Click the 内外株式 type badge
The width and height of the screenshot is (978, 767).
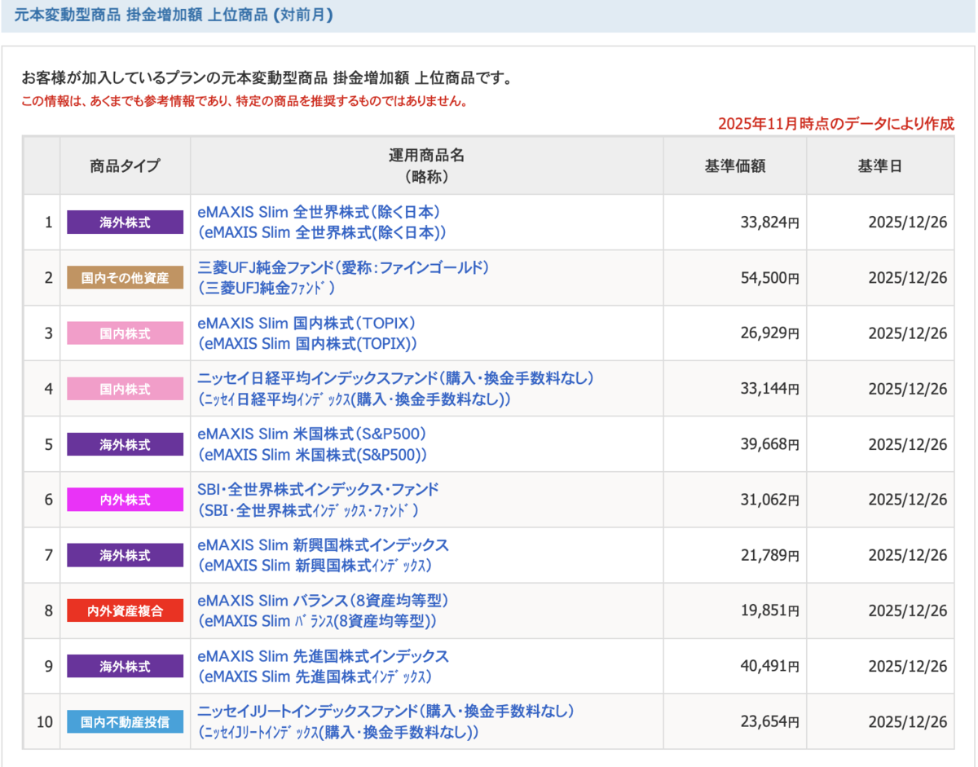pyautogui.click(x=126, y=500)
